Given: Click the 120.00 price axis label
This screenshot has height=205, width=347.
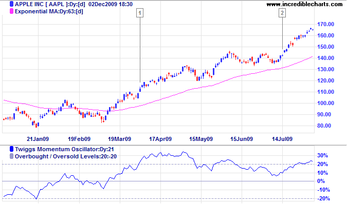Looking at the screenshot, I should [x=325, y=80].
